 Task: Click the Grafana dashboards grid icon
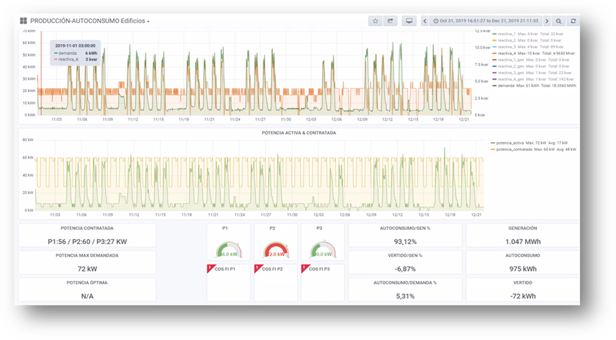coord(23,21)
